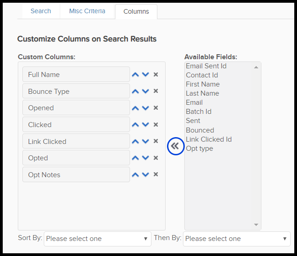Move Clicked column up
This screenshot has height=256, width=297.
click(135, 125)
